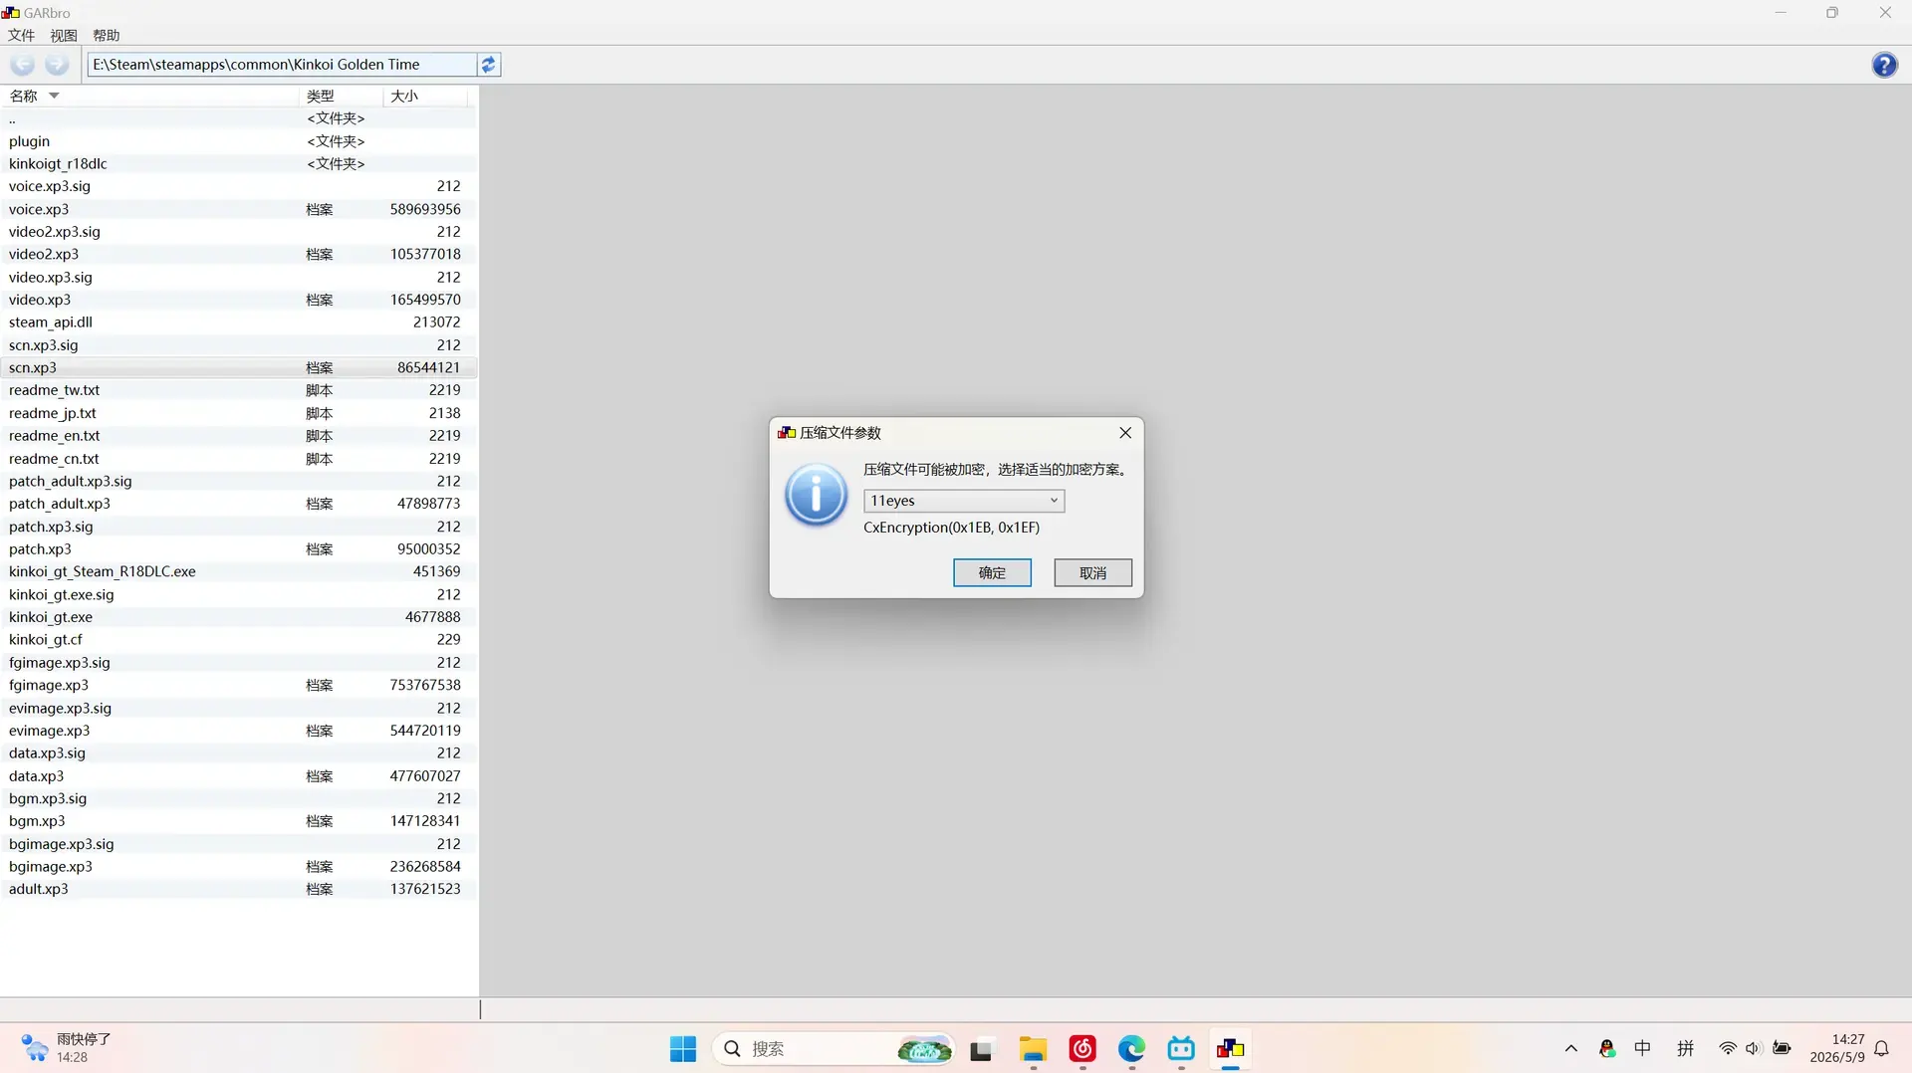Click the GARbro title bar icon

(11, 12)
